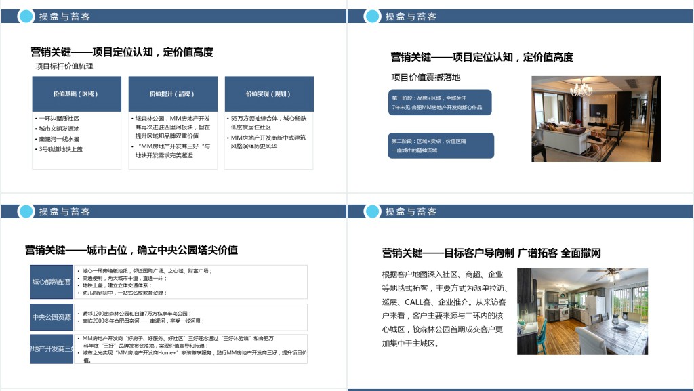Screen dimensions: 694x391
Task: Click the cyan circle on the 项目价值震撼落地 slide header
Action: (x=372, y=16)
